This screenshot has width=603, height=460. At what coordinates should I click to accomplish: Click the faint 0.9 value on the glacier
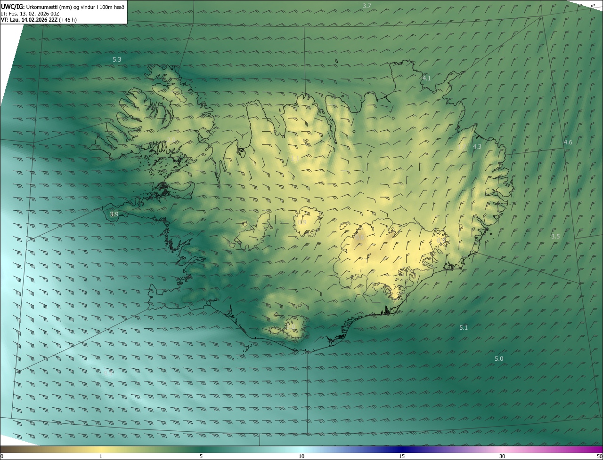[301, 222]
